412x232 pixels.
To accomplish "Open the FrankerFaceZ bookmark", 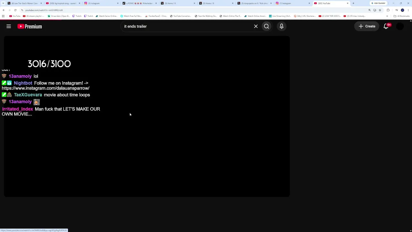I will [x=156, y=16].
